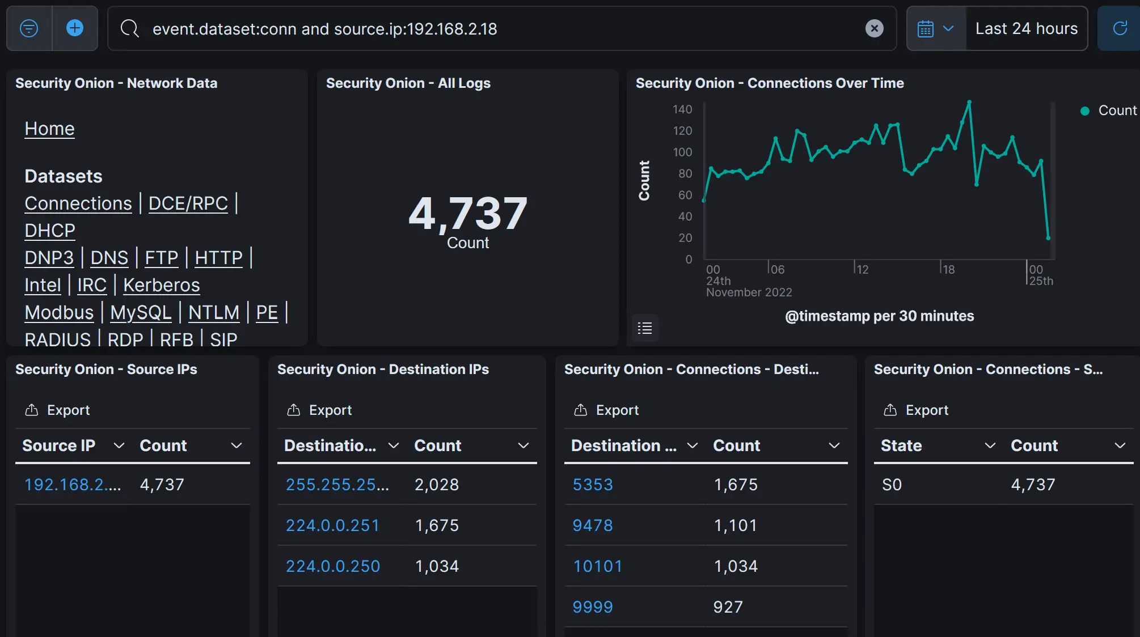
Task: Open the IRC dataset link
Action: click(x=92, y=285)
